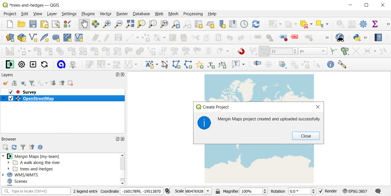Zoom to full extent

click(x=130, y=24)
